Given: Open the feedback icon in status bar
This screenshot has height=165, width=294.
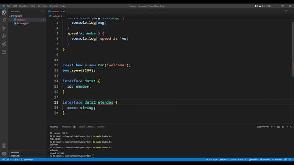Looking at the screenshot, I should [x=285, y=159].
